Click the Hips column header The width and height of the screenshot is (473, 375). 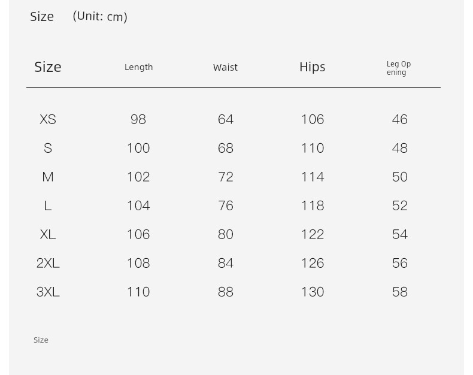click(x=312, y=67)
